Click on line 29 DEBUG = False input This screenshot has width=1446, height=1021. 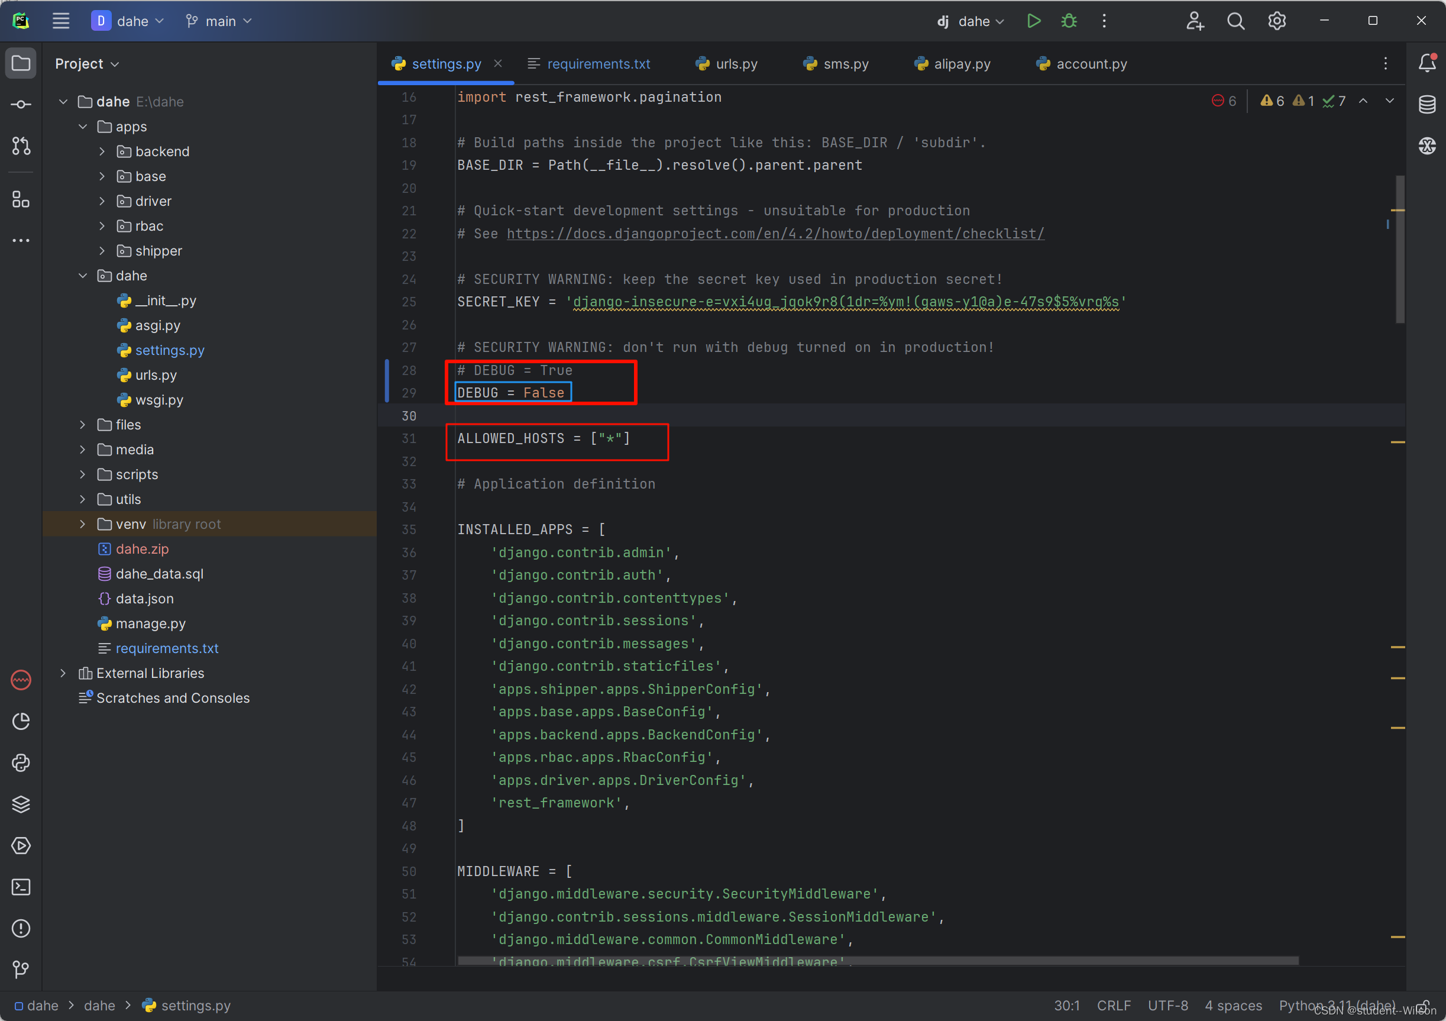pos(512,393)
